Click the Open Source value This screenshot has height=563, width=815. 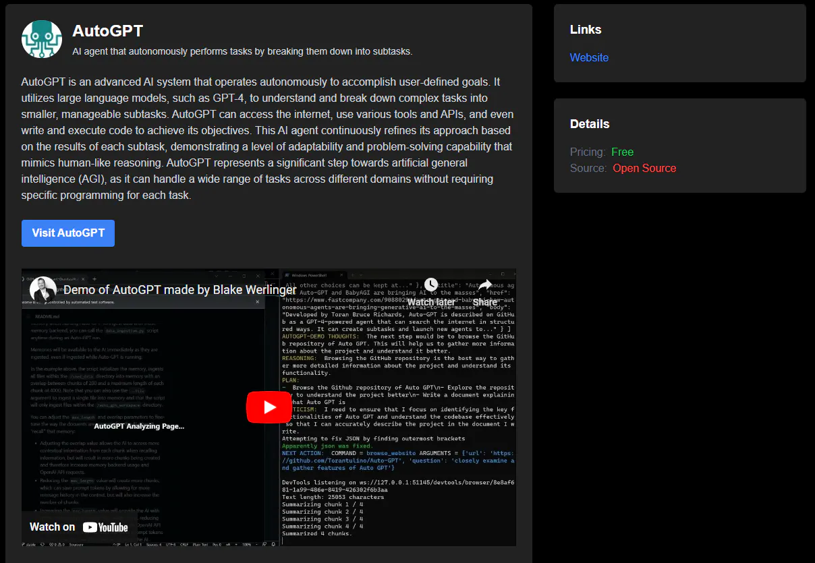644,168
